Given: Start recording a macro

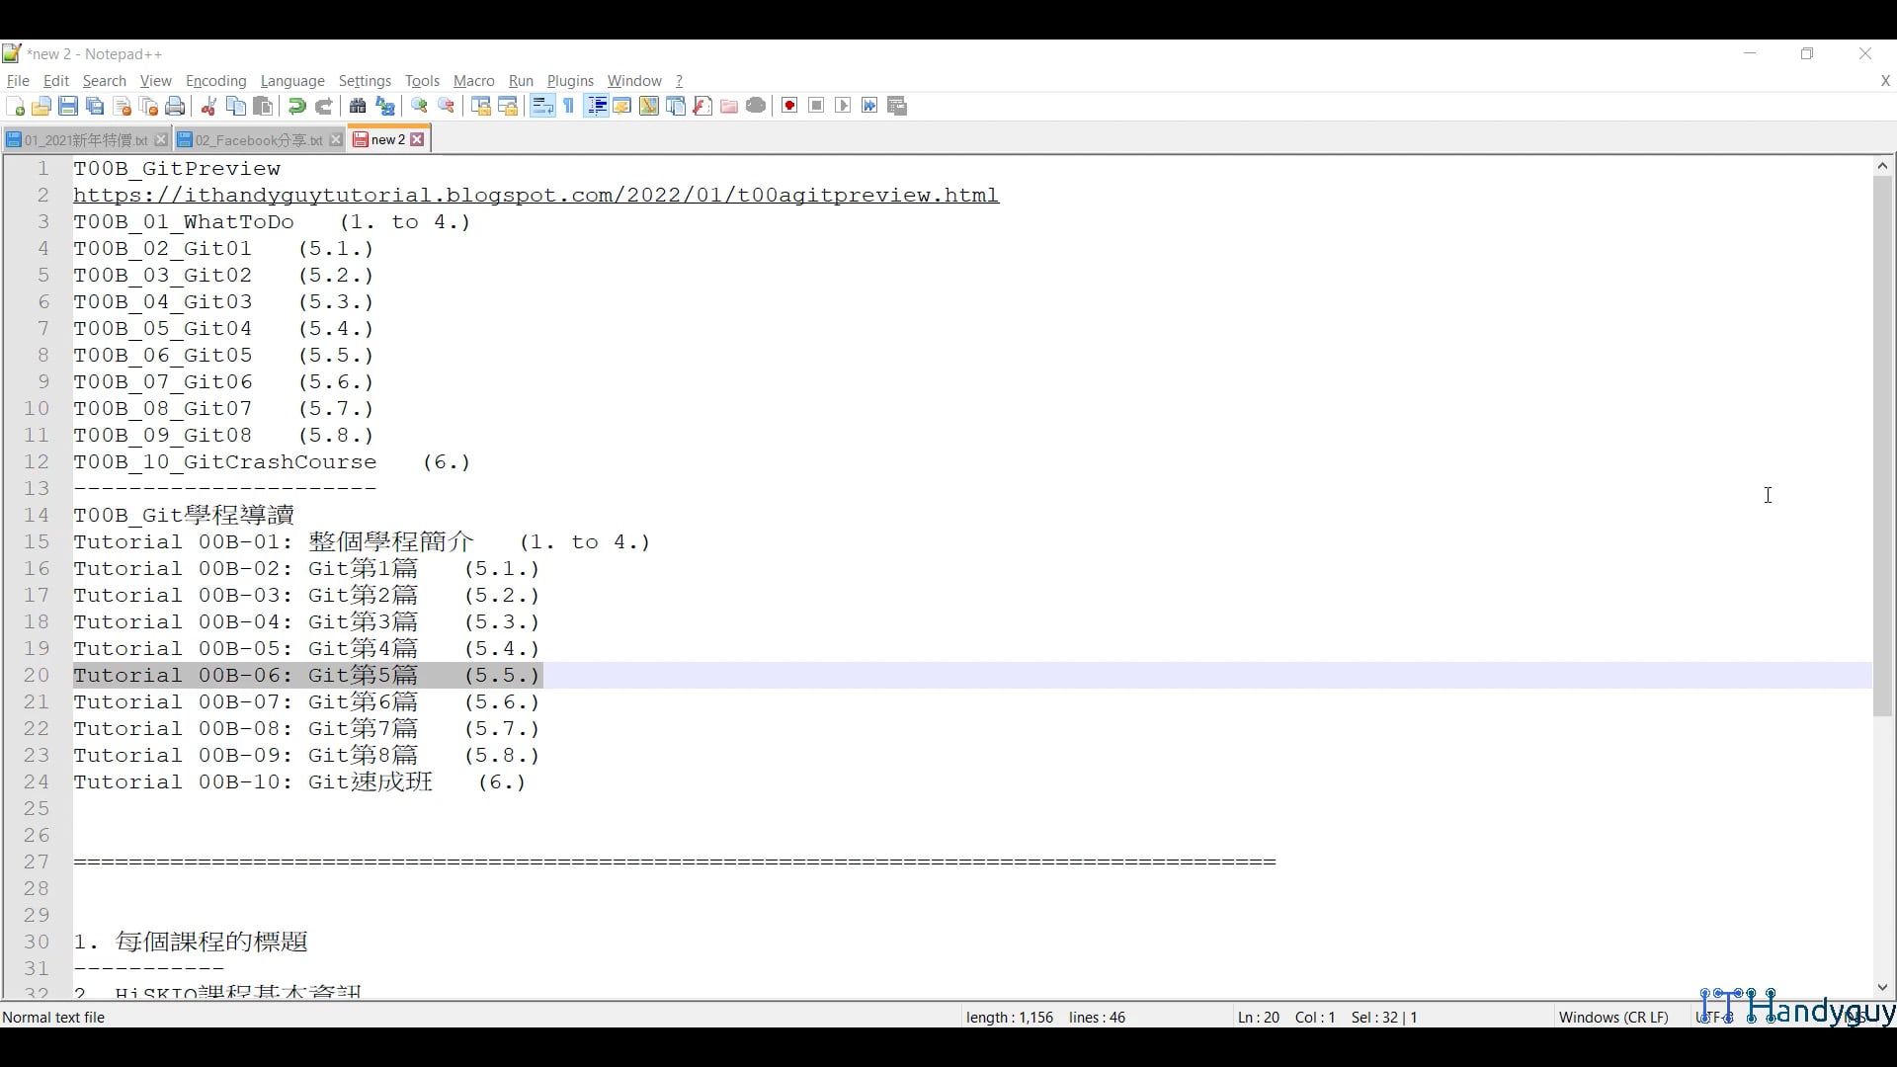Looking at the screenshot, I should [x=788, y=106].
